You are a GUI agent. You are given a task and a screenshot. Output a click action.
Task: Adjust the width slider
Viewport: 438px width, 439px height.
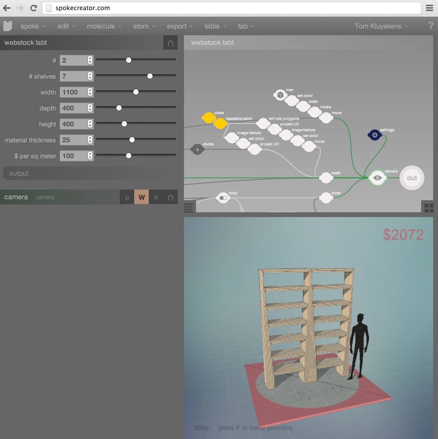click(136, 91)
